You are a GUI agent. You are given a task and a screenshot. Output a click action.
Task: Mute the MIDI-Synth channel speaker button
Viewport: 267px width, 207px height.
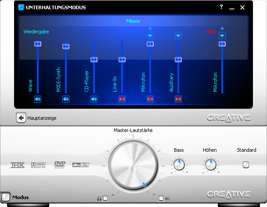pos(66,99)
